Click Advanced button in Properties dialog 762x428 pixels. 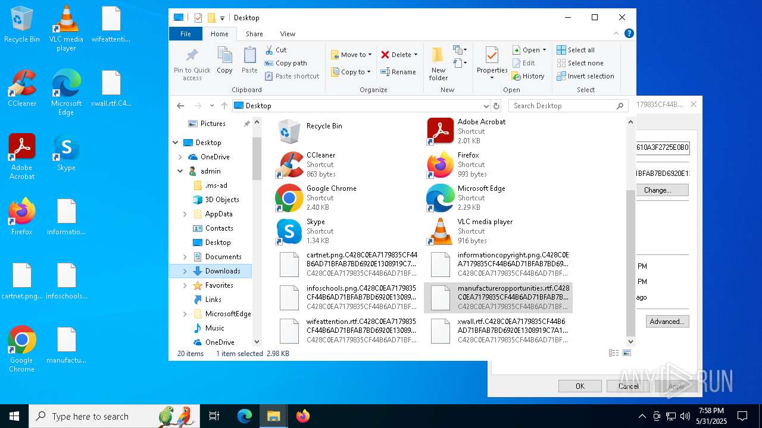(667, 322)
